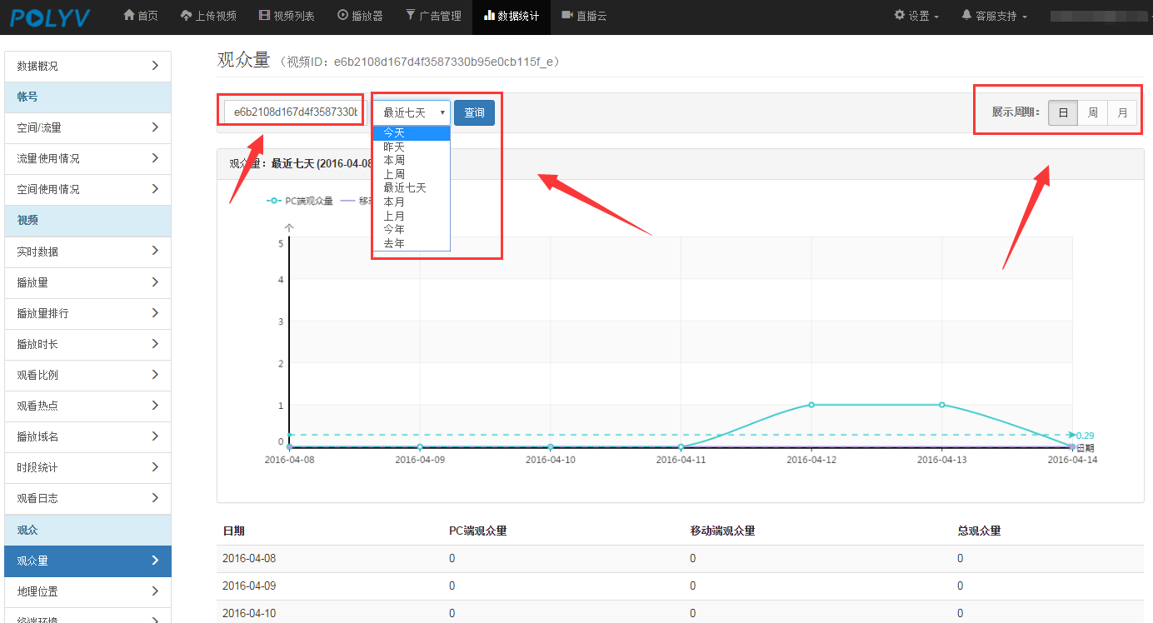Viewport: 1153px width, 623px height.
Task: Click the video ID input field
Action: pyautogui.click(x=294, y=112)
